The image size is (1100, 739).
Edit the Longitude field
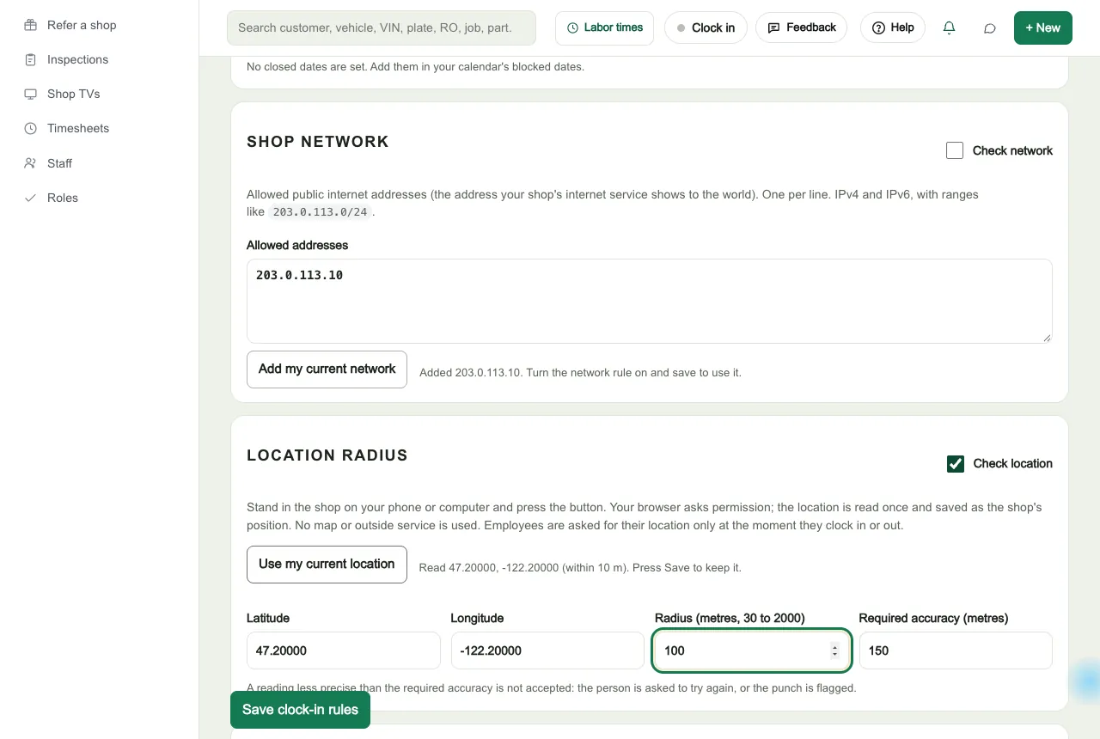tap(547, 650)
